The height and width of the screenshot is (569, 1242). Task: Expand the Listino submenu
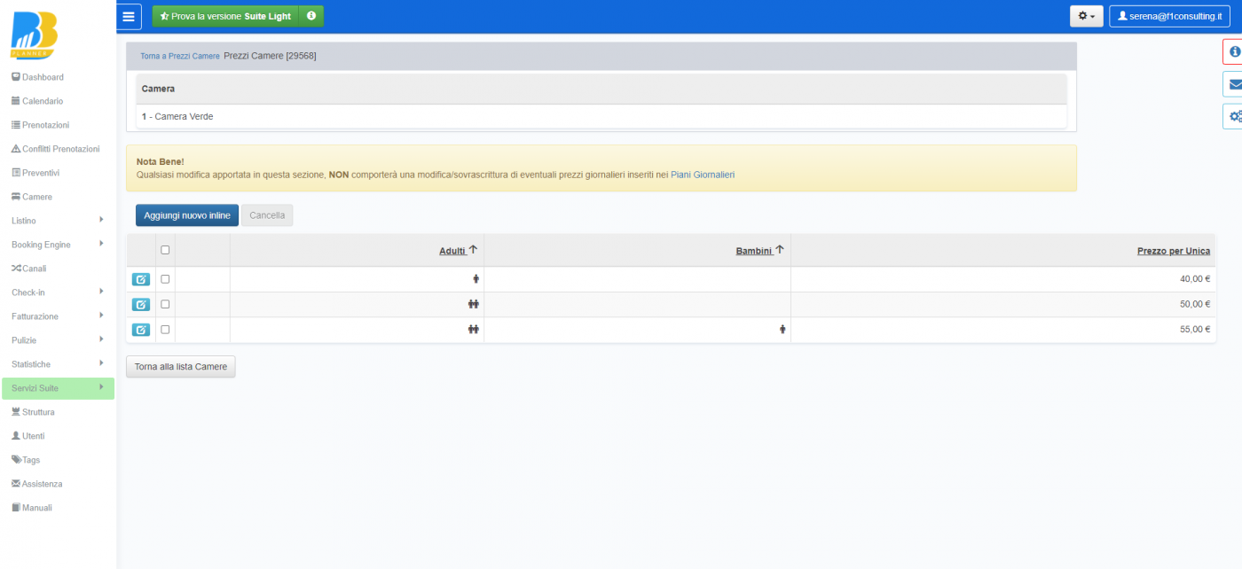(58, 221)
